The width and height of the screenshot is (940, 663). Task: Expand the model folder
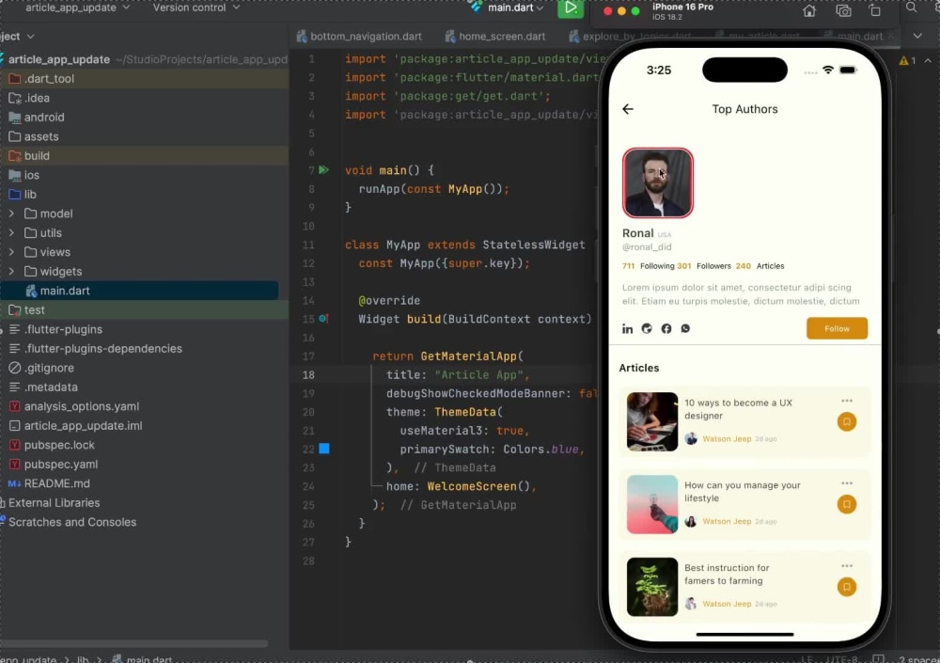(x=11, y=213)
